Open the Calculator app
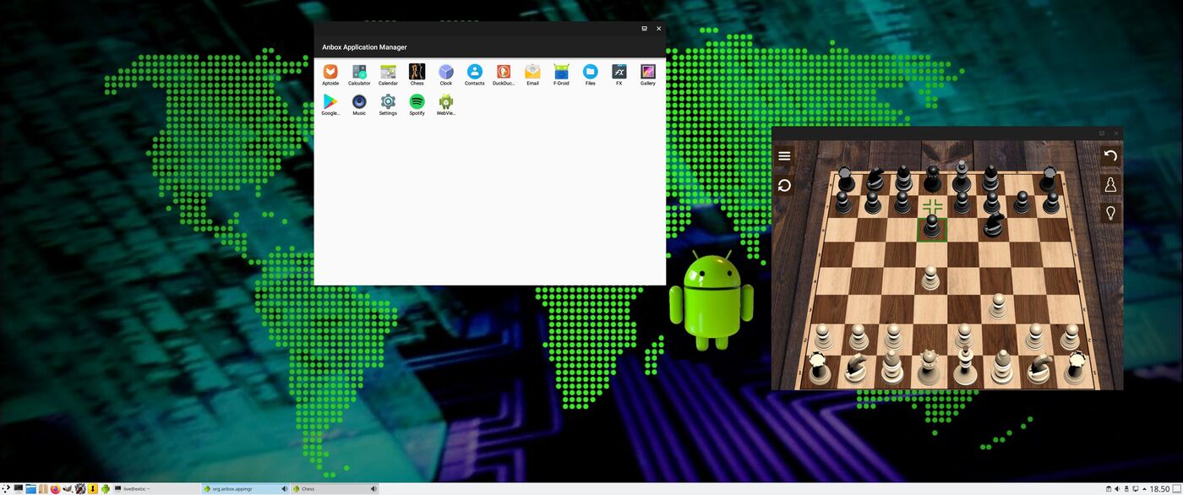The height and width of the screenshot is (495, 1183). 359,73
